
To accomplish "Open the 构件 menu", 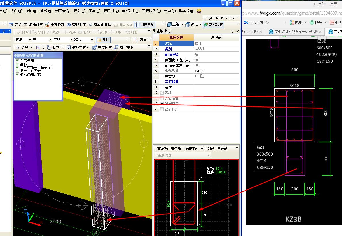I will coord(16,11).
